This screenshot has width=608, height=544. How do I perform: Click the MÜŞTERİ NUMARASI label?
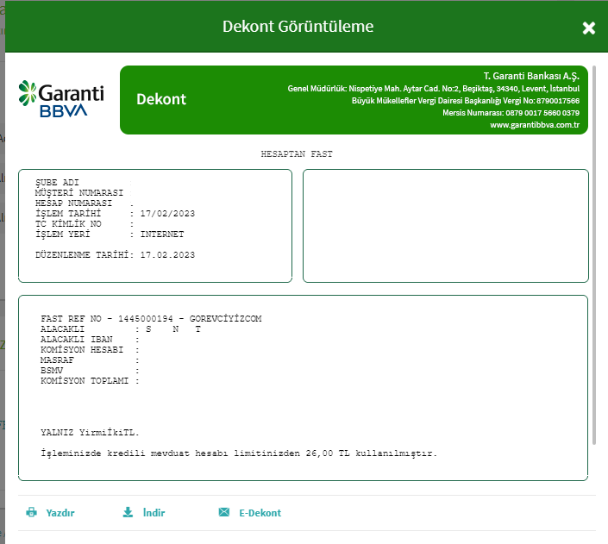tap(79, 193)
